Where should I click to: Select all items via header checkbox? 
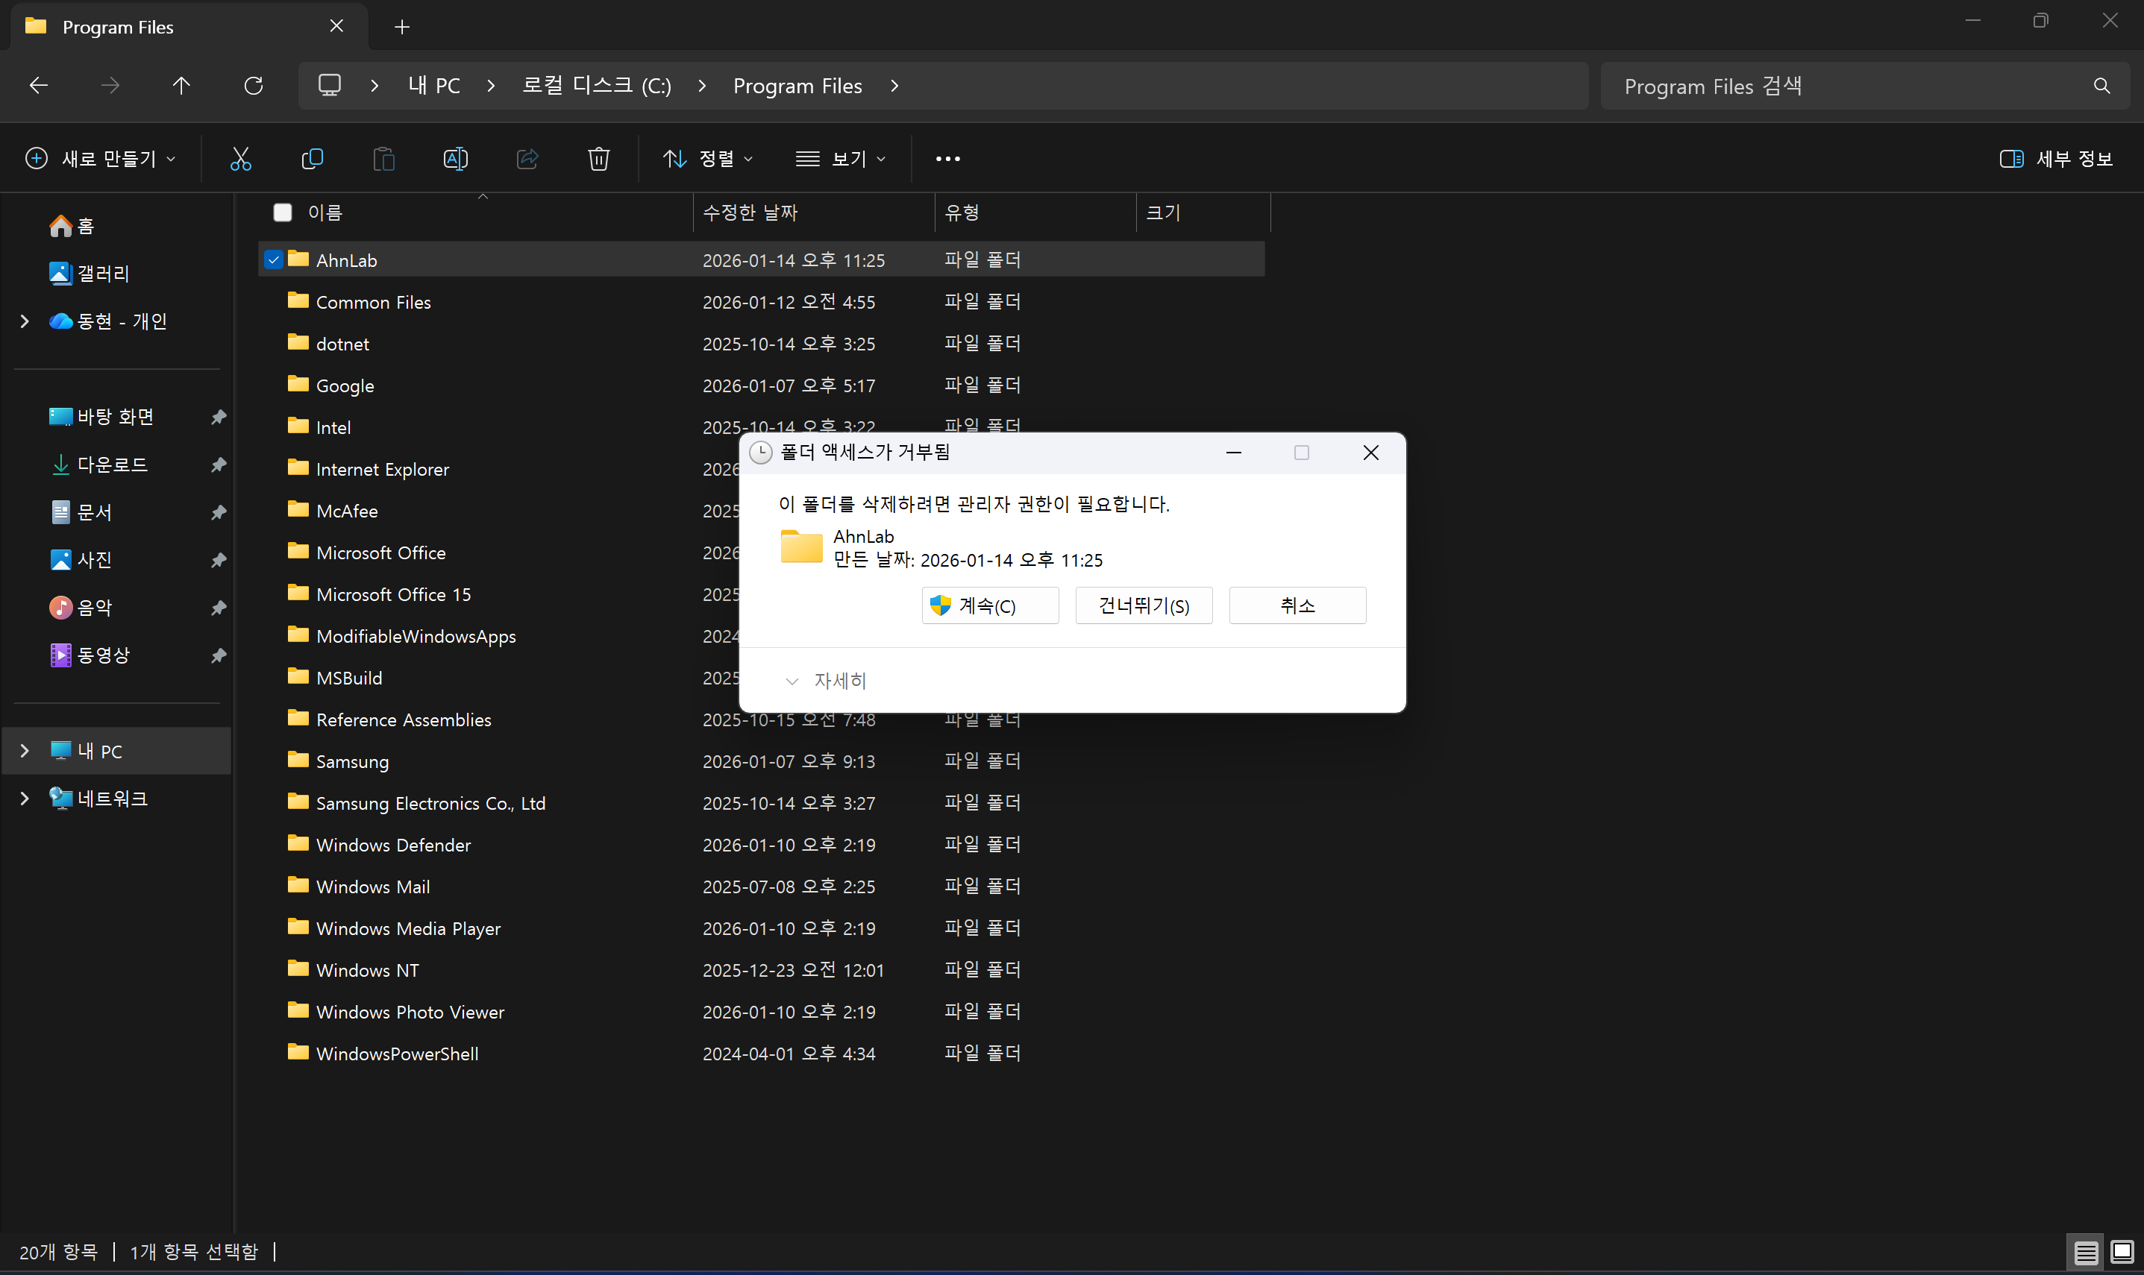pyautogui.click(x=282, y=212)
